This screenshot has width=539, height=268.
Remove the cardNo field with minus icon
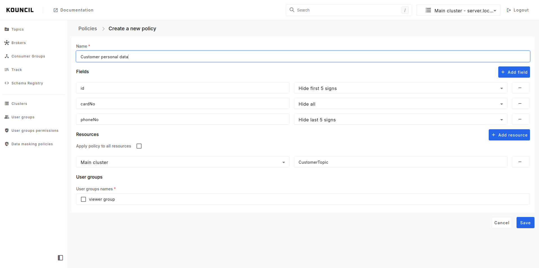coord(520,103)
